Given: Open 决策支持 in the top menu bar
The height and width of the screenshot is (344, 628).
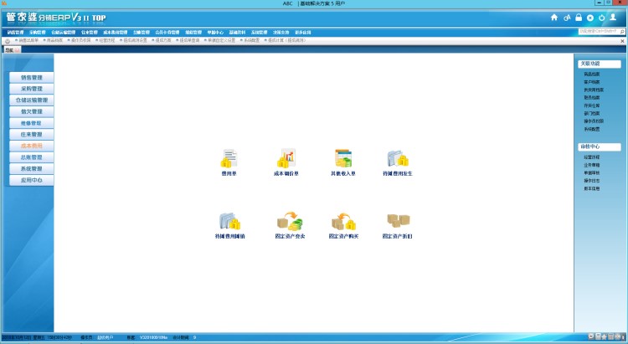Looking at the screenshot, I should [281, 32].
